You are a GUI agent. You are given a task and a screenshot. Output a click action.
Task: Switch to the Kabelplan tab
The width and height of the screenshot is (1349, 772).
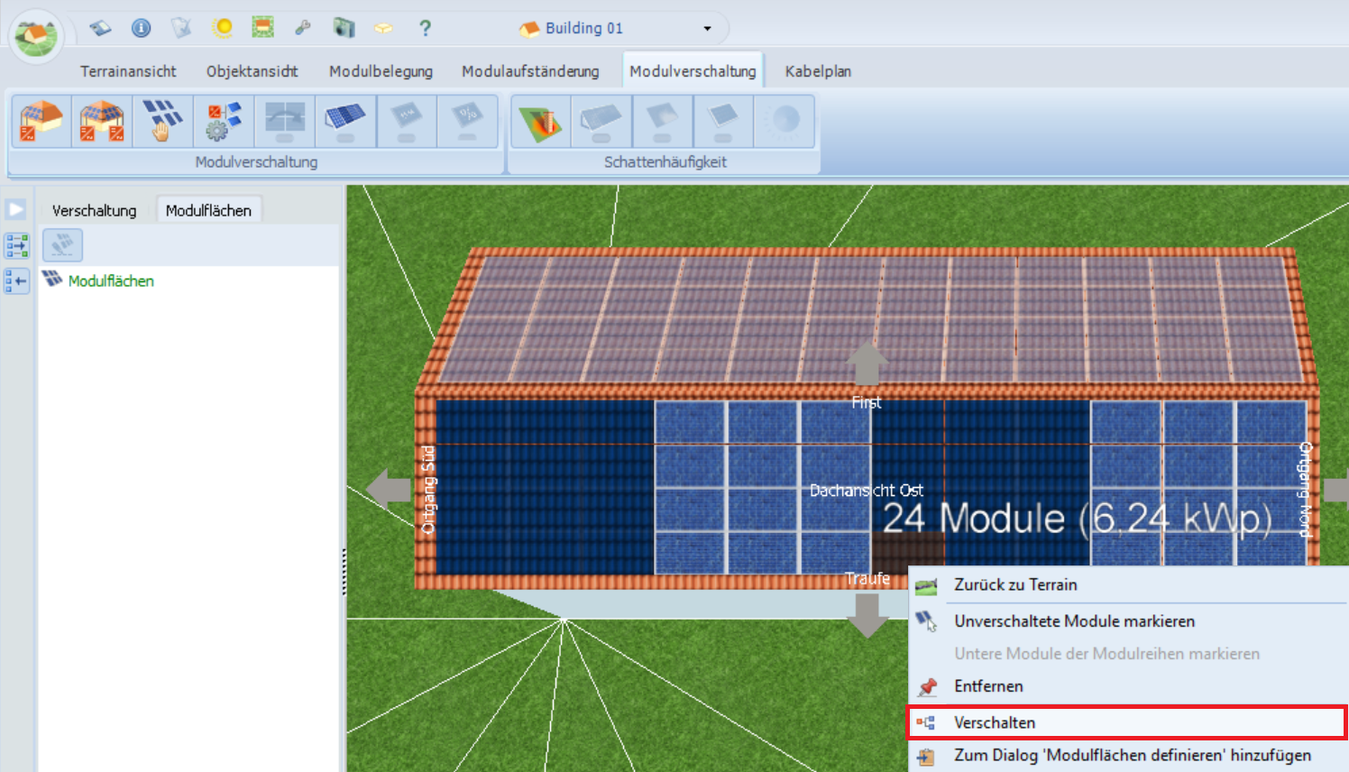[x=817, y=71]
